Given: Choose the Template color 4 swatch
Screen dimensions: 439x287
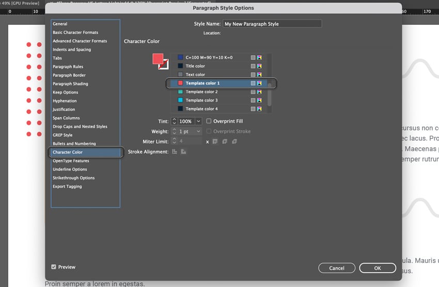Looking at the screenshot, I should coord(218,109).
